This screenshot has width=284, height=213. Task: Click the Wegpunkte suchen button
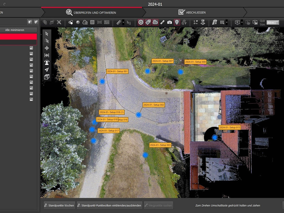click(159, 205)
